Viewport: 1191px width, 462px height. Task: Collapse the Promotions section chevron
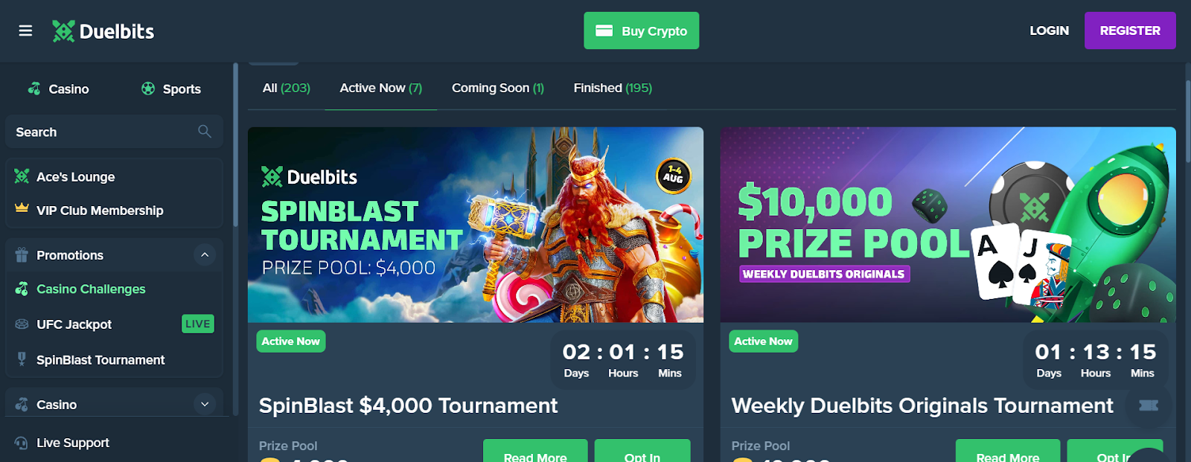(x=205, y=254)
